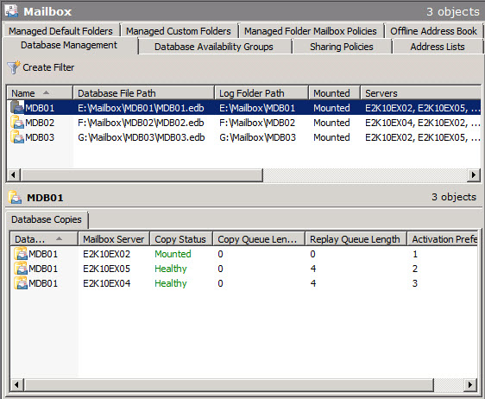Click the Create Filter link

click(48, 67)
